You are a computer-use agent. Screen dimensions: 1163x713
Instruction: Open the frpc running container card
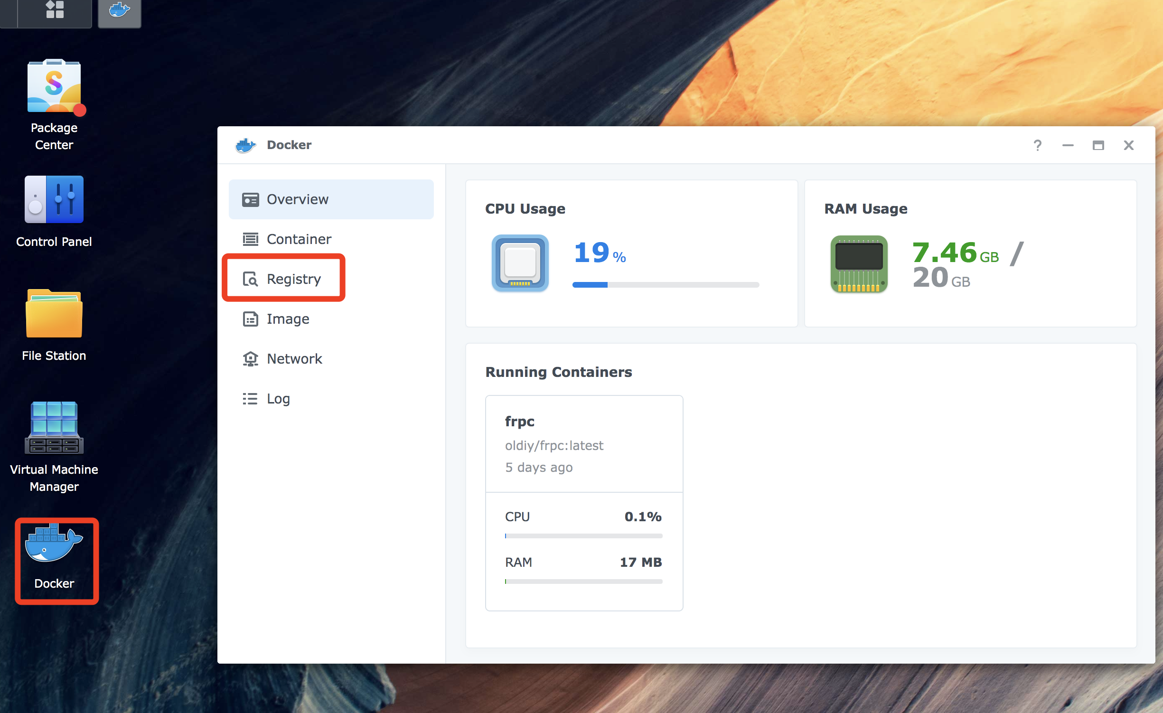584,503
